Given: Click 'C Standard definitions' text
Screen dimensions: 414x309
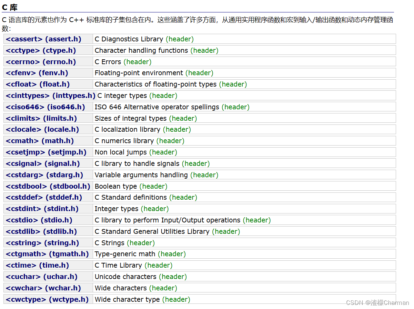Looking at the screenshot, I should (x=131, y=197).
